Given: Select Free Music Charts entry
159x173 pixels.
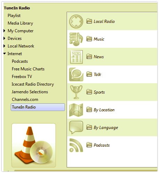Looking at the screenshot, I should point(28,69).
